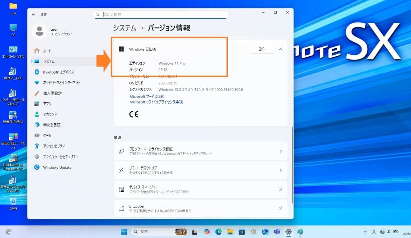Open BitLocker drive encryption row
This screenshot has height=238, width=411.
click(x=201, y=208)
